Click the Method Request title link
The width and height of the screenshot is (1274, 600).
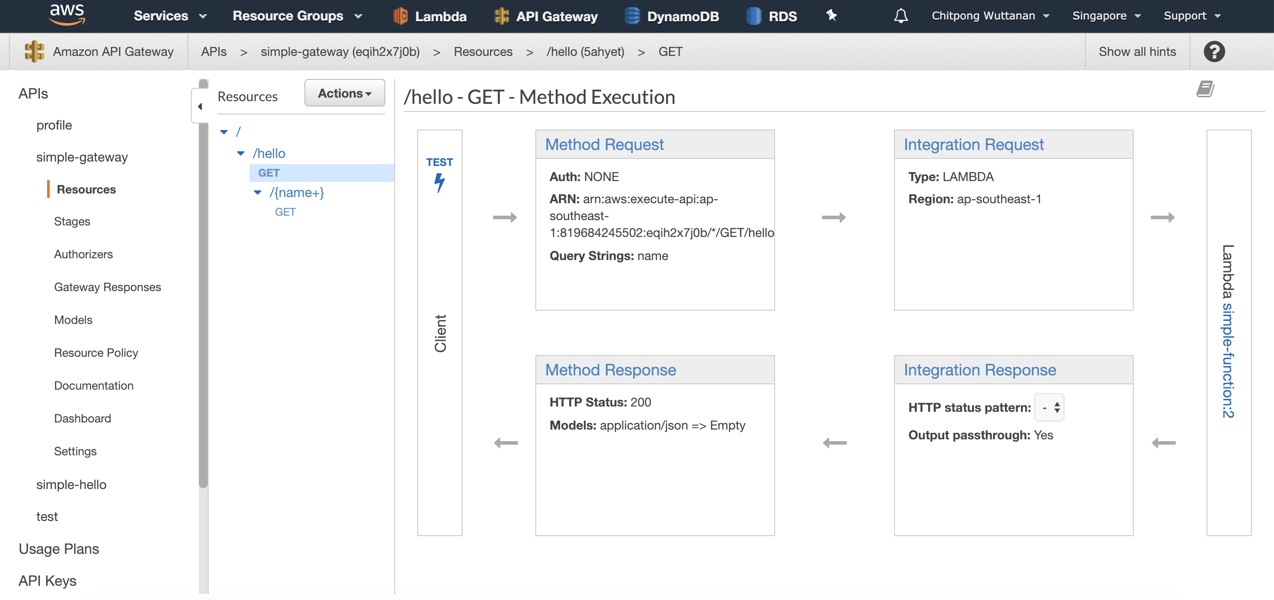[604, 144]
